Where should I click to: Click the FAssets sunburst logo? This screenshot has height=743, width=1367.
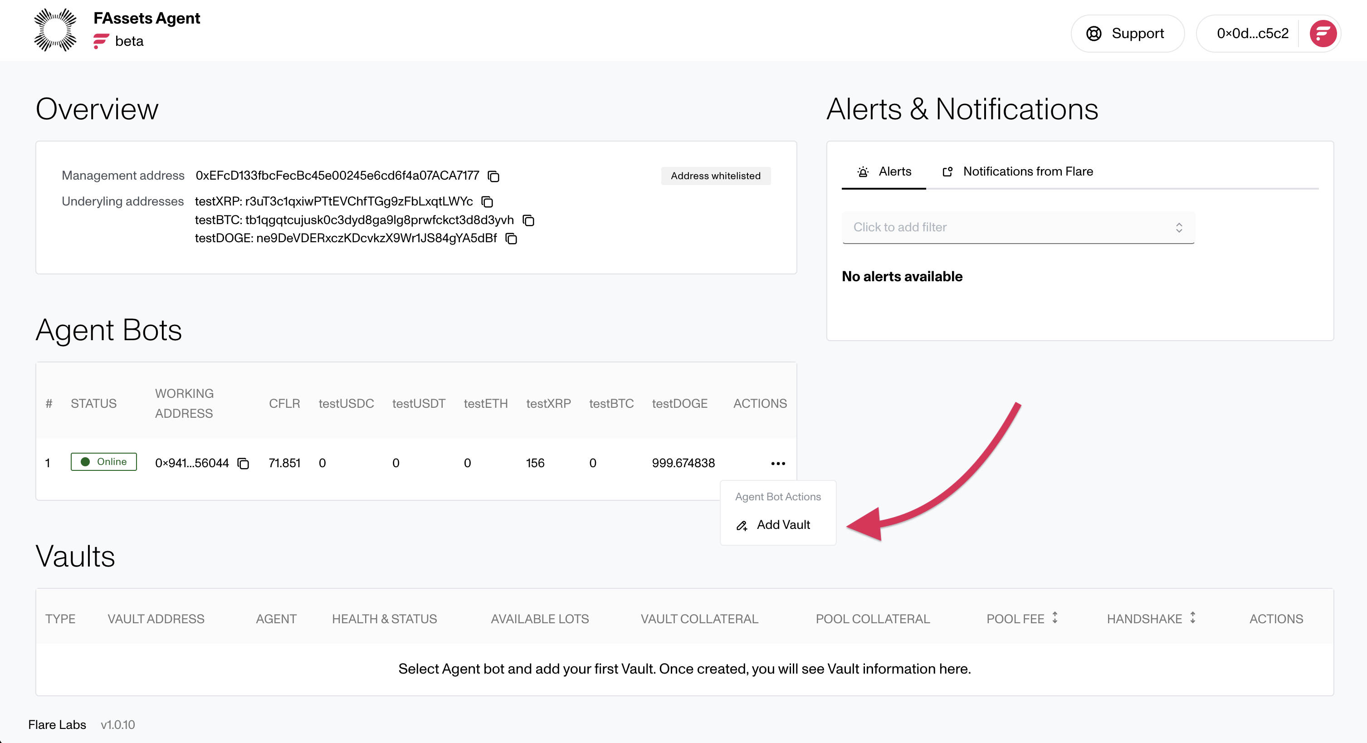coord(55,30)
